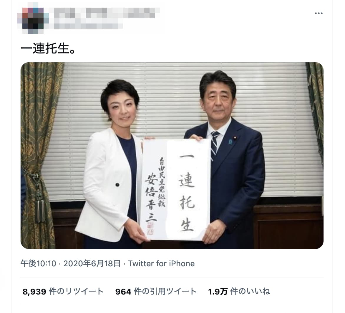Select the tweet text 一連托生。
The image size is (345, 313).
48,49
